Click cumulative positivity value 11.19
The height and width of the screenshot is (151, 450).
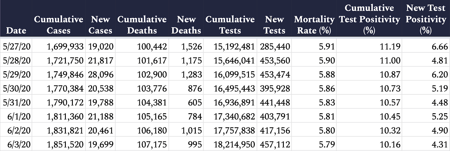click(x=390, y=46)
